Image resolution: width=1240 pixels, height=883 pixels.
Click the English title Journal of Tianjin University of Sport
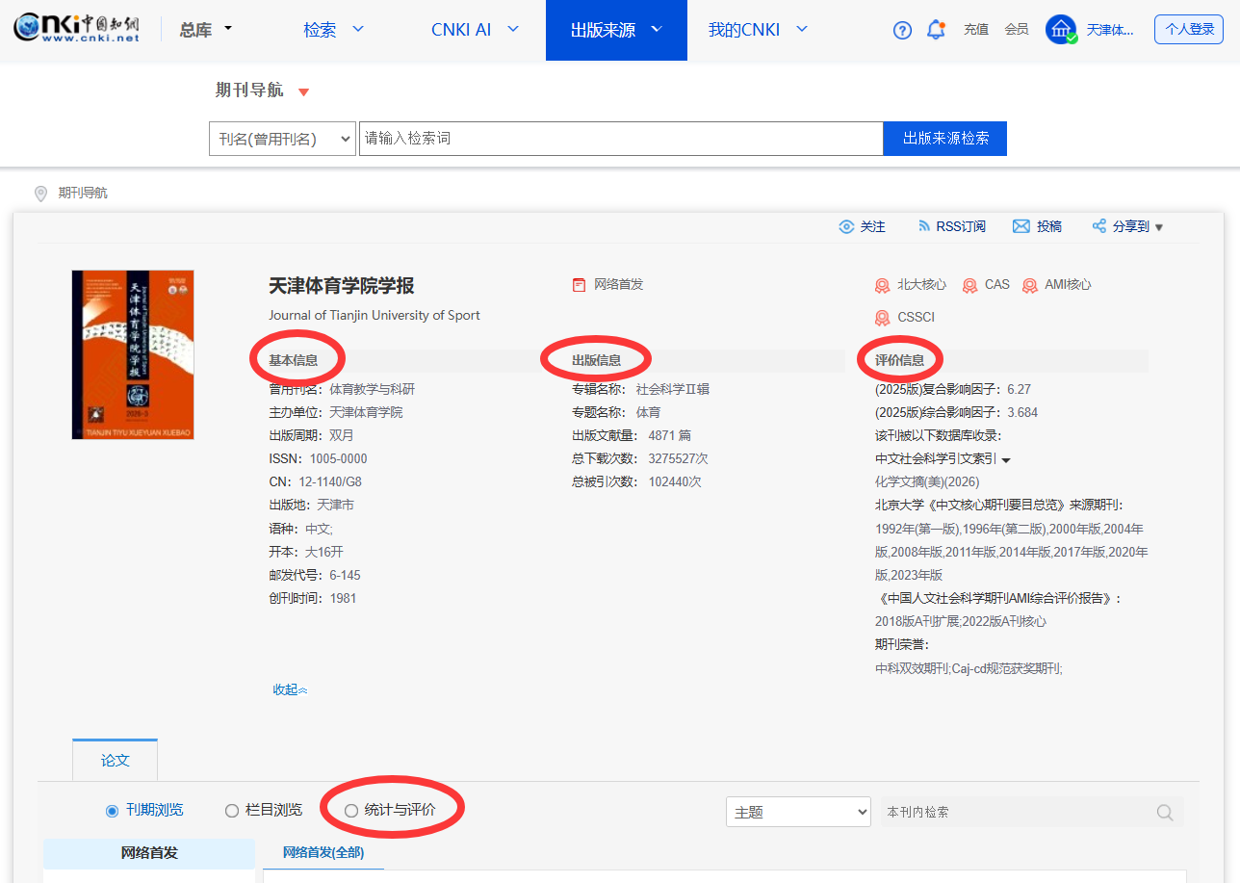coord(375,315)
